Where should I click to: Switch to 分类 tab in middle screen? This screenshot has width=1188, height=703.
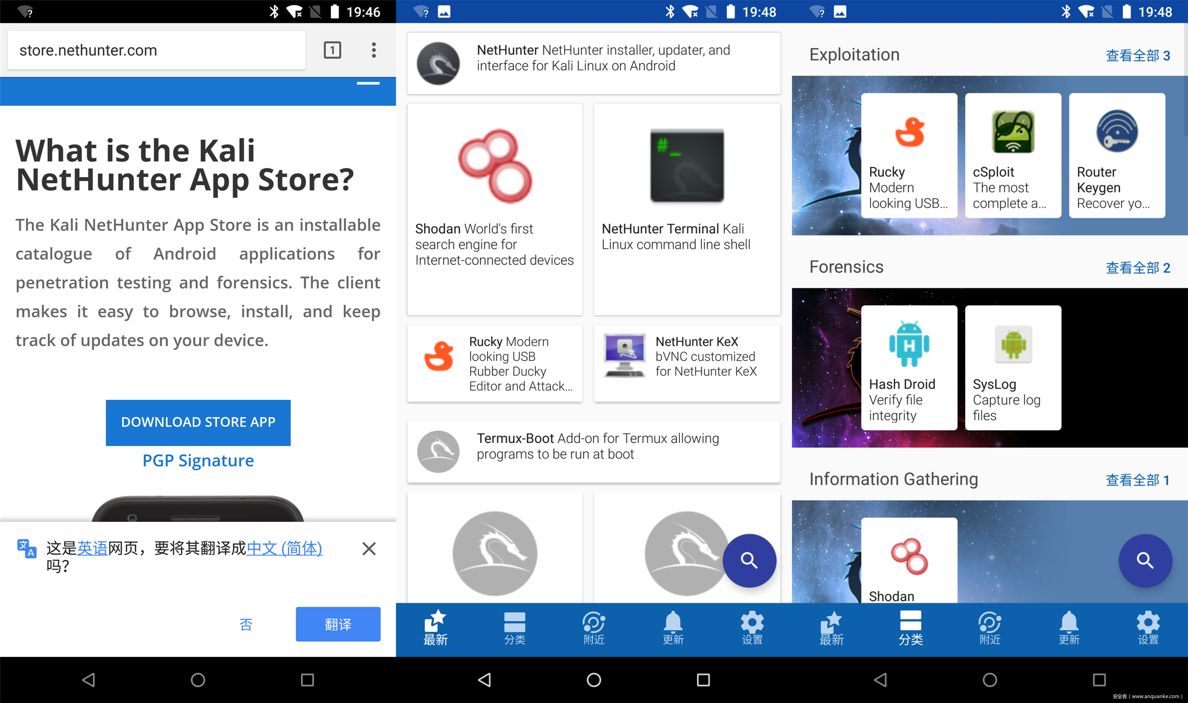(x=514, y=629)
